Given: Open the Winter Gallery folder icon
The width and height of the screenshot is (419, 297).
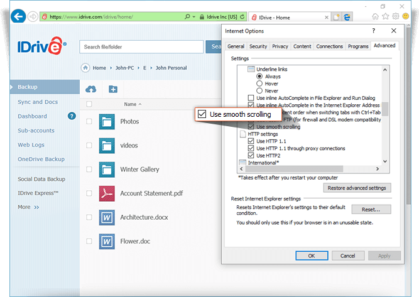Looking at the screenshot, I should click(x=107, y=170).
